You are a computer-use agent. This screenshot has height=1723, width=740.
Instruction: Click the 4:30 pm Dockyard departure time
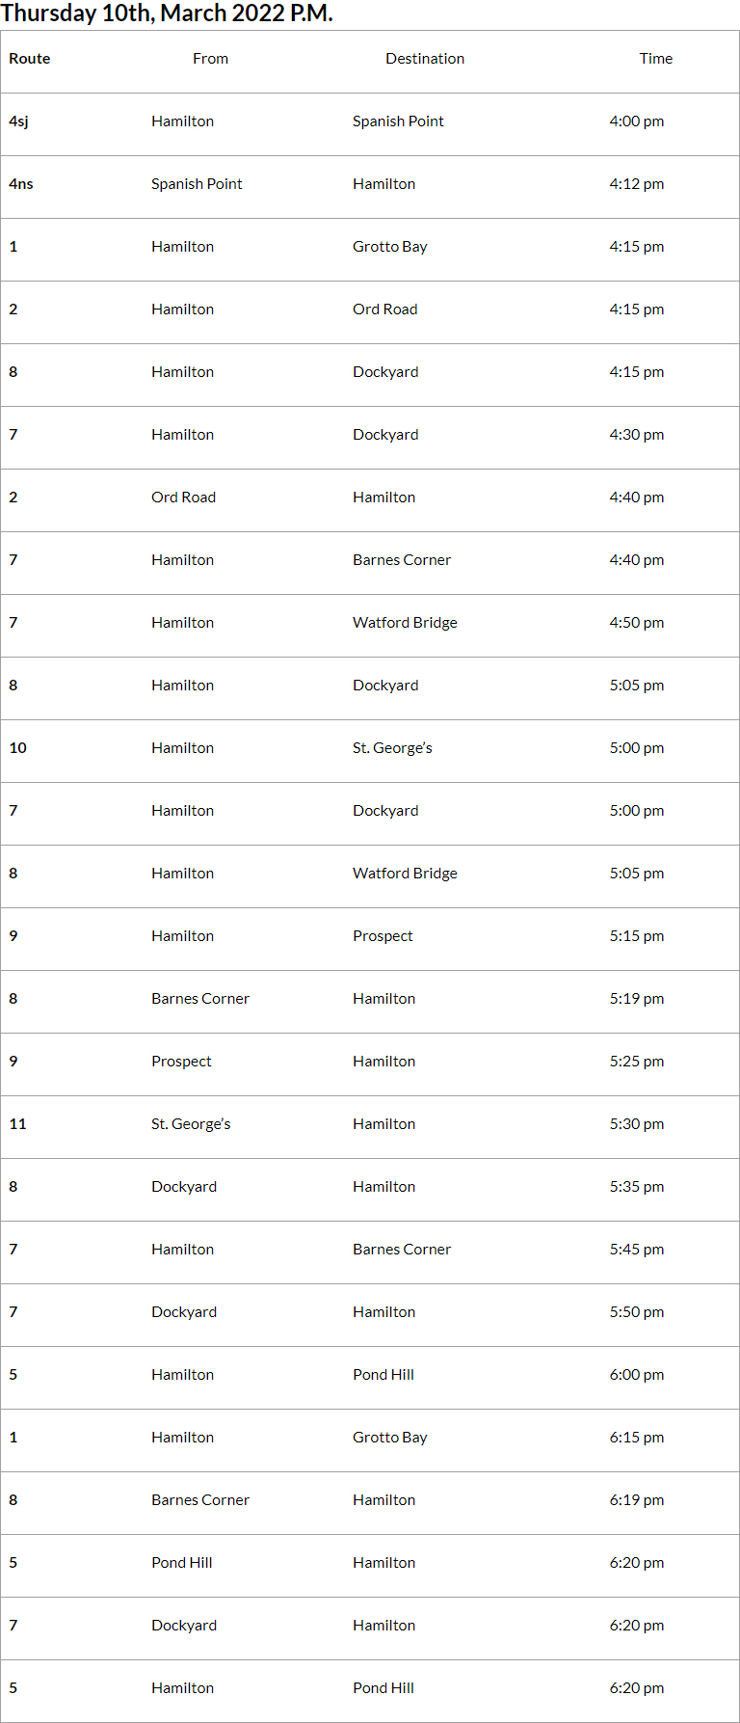coord(636,435)
